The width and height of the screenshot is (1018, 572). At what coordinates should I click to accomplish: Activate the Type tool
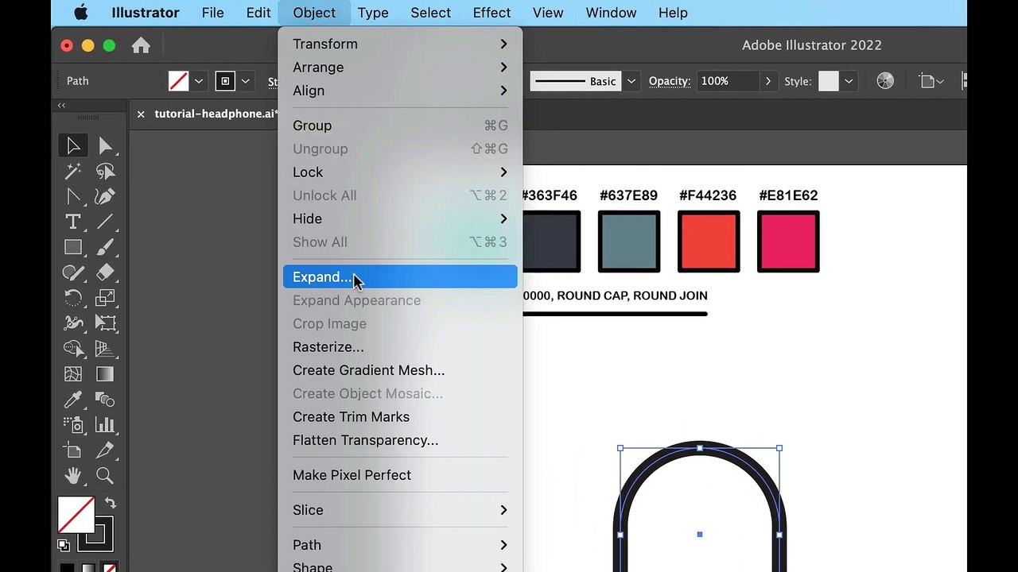pyautogui.click(x=73, y=222)
